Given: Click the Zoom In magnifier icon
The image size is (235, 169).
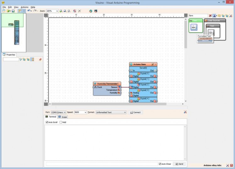Looking at the screenshot, I should click(x=61, y=11).
